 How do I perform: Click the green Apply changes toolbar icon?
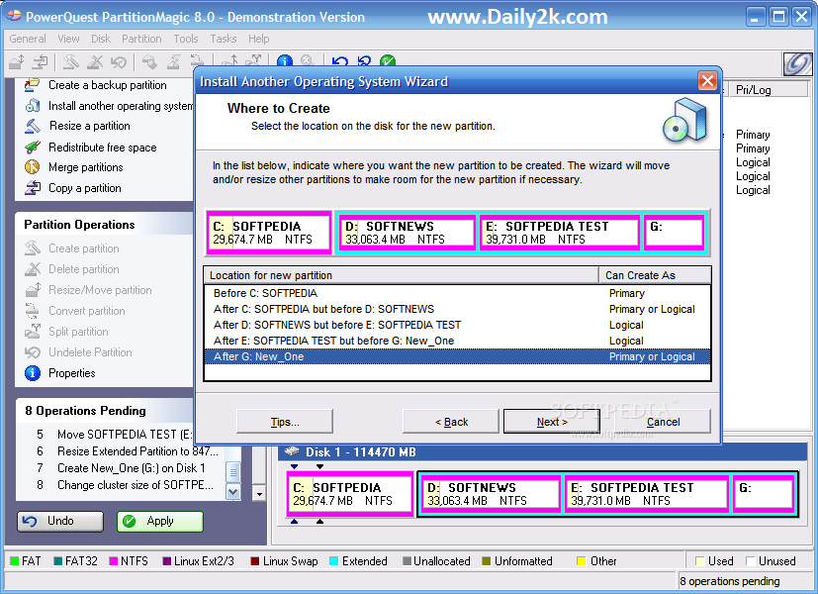pos(386,60)
